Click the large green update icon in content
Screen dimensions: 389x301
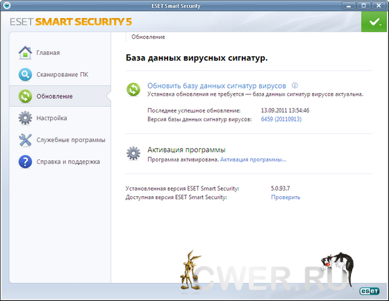point(133,89)
